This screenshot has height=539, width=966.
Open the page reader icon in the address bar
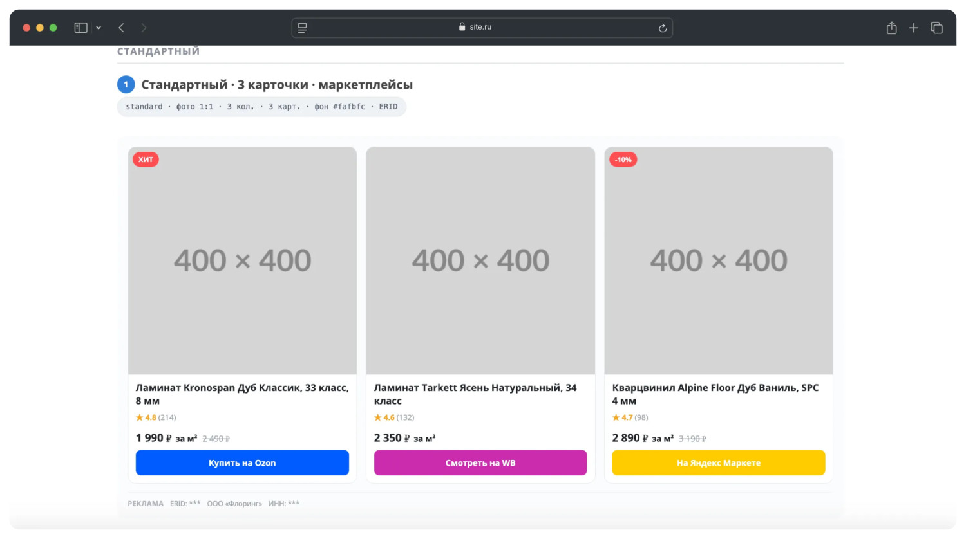click(302, 28)
